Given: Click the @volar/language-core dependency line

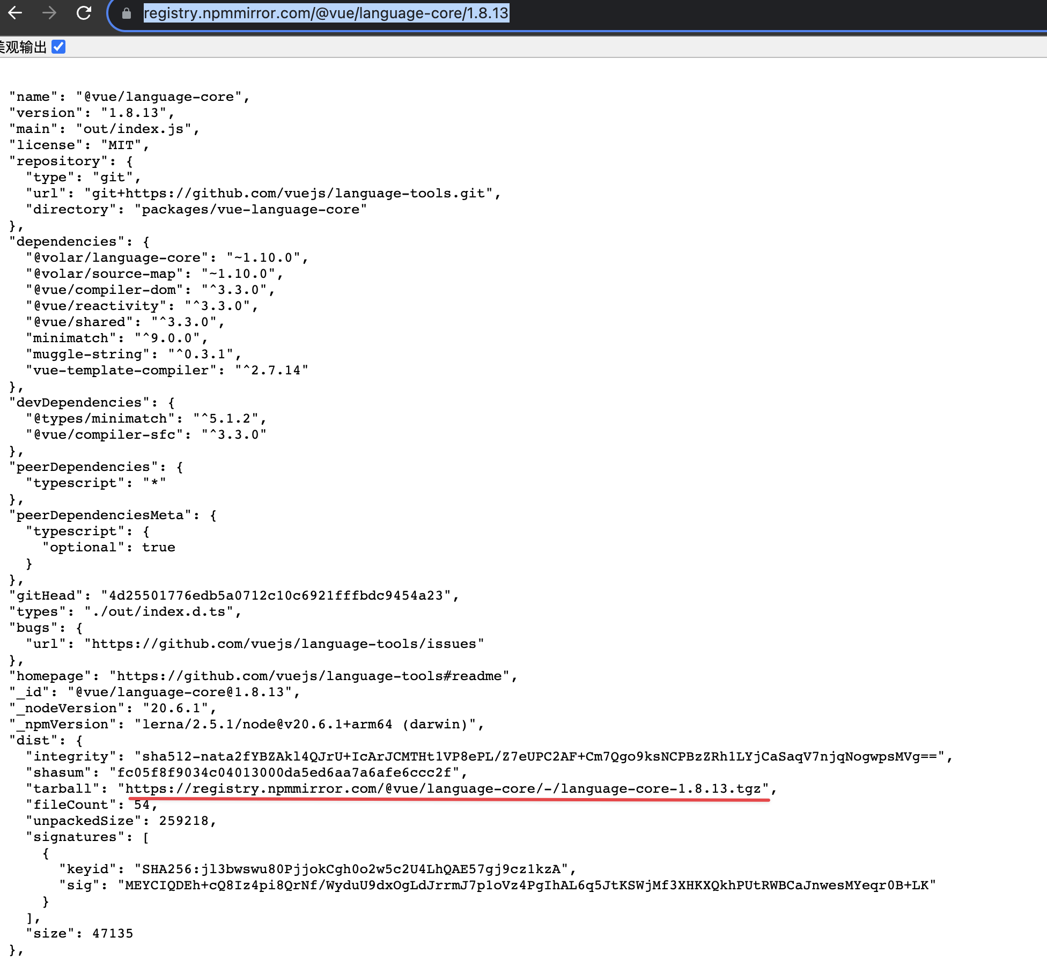Looking at the screenshot, I should 167,258.
